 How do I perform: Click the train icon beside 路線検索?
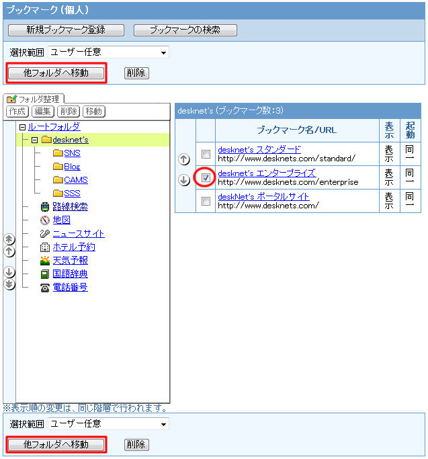[x=45, y=207]
